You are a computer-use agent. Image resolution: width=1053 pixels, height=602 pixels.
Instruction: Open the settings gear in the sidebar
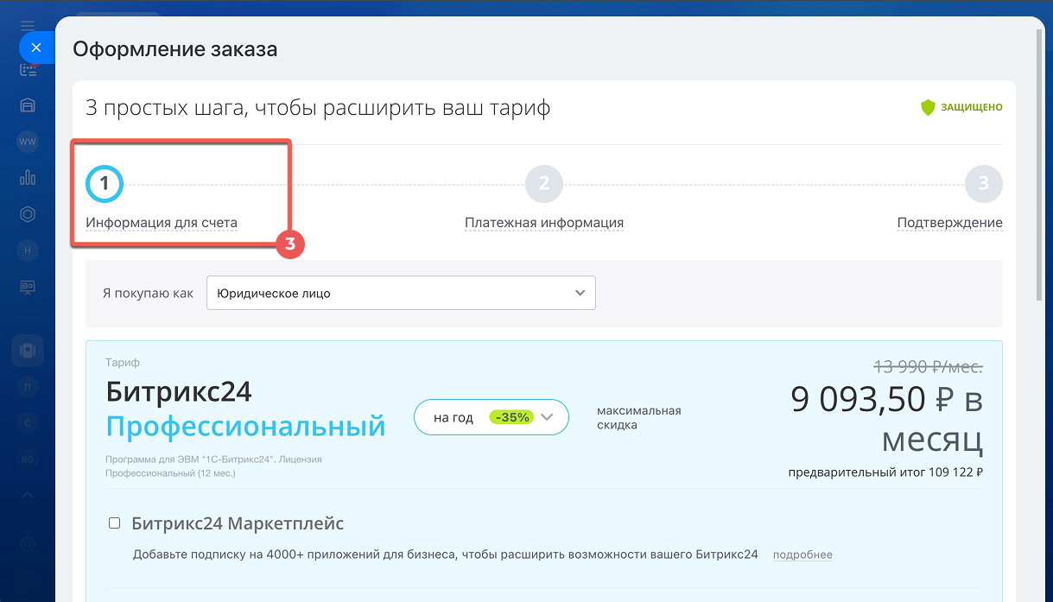click(28, 544)
